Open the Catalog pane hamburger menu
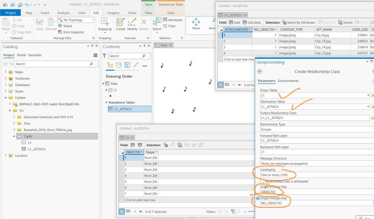 (x=95, y=55)
